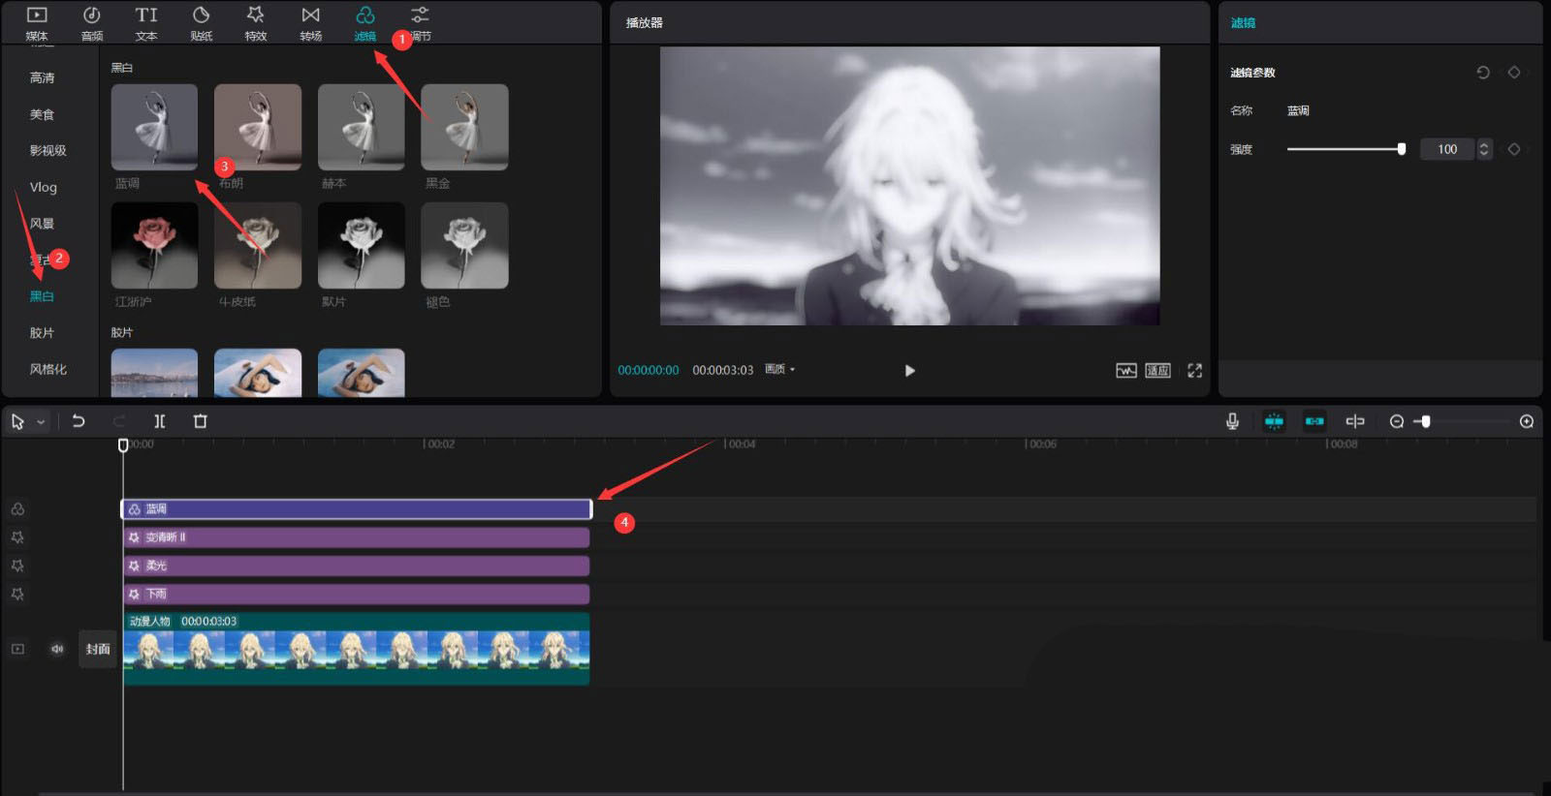
Task: Select the 下雨 effect clip
Action: click(x=357, y=594)
